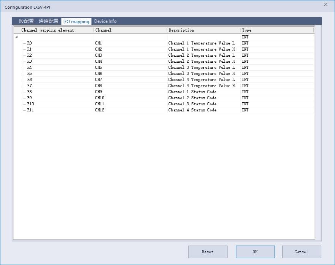Select the R7 mapping element
This screenshot has width=335, height=265.
30,86
